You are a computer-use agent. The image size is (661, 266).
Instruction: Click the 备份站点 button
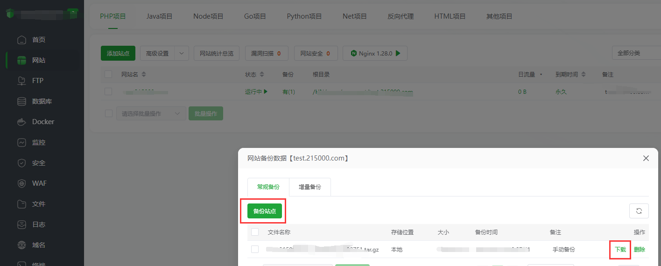point(265,211)
